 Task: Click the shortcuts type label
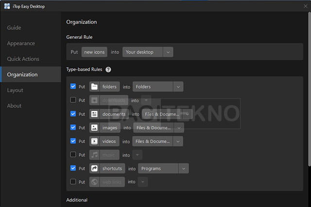[x=112, y=169]
